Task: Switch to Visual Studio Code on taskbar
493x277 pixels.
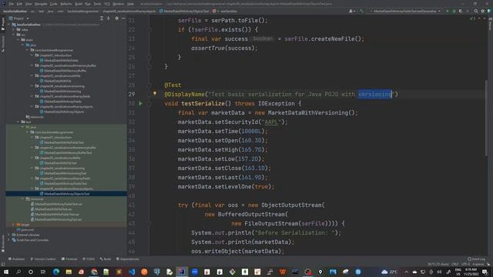Action: pos(132,272)
